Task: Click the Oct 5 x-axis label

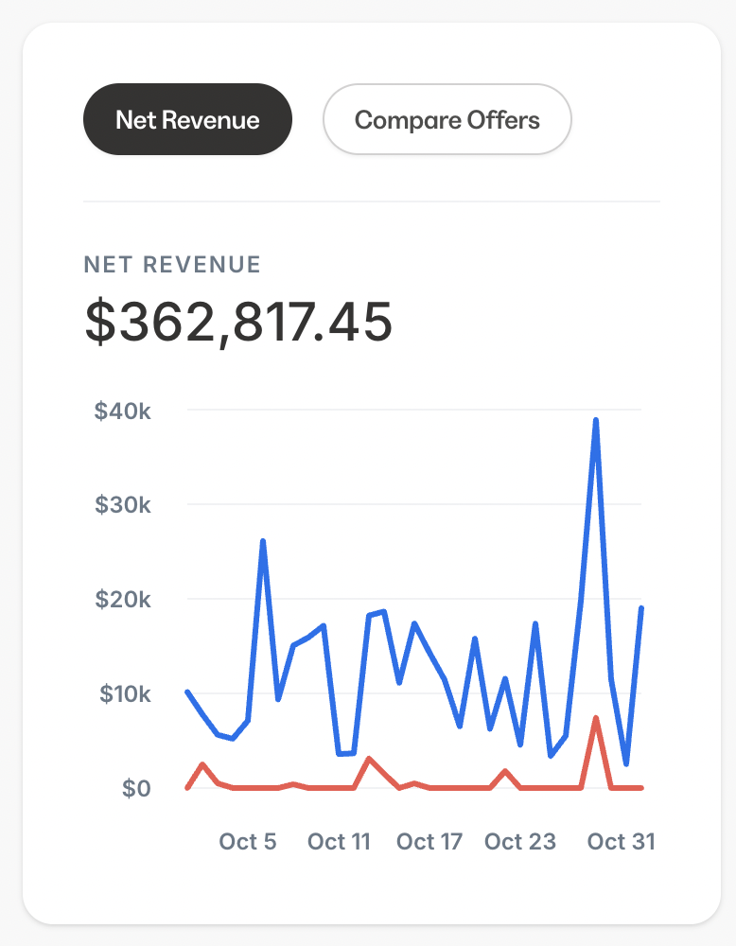Action: pos(248,841)
